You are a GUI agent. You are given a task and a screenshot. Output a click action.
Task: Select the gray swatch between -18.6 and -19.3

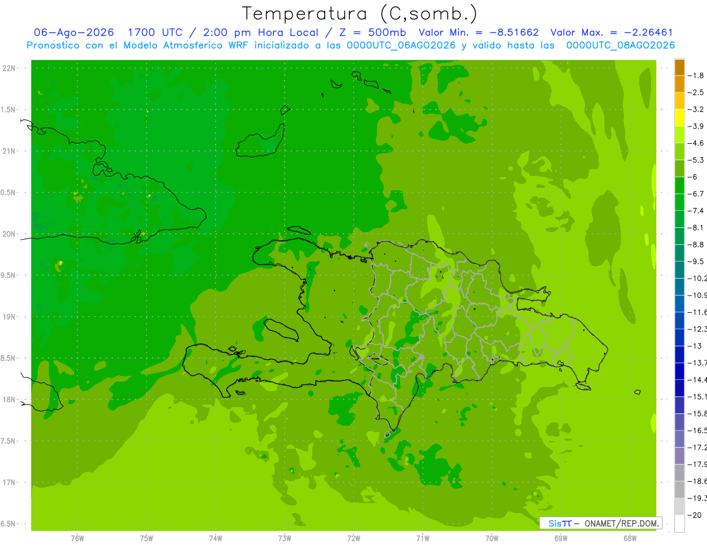[679, 489]
